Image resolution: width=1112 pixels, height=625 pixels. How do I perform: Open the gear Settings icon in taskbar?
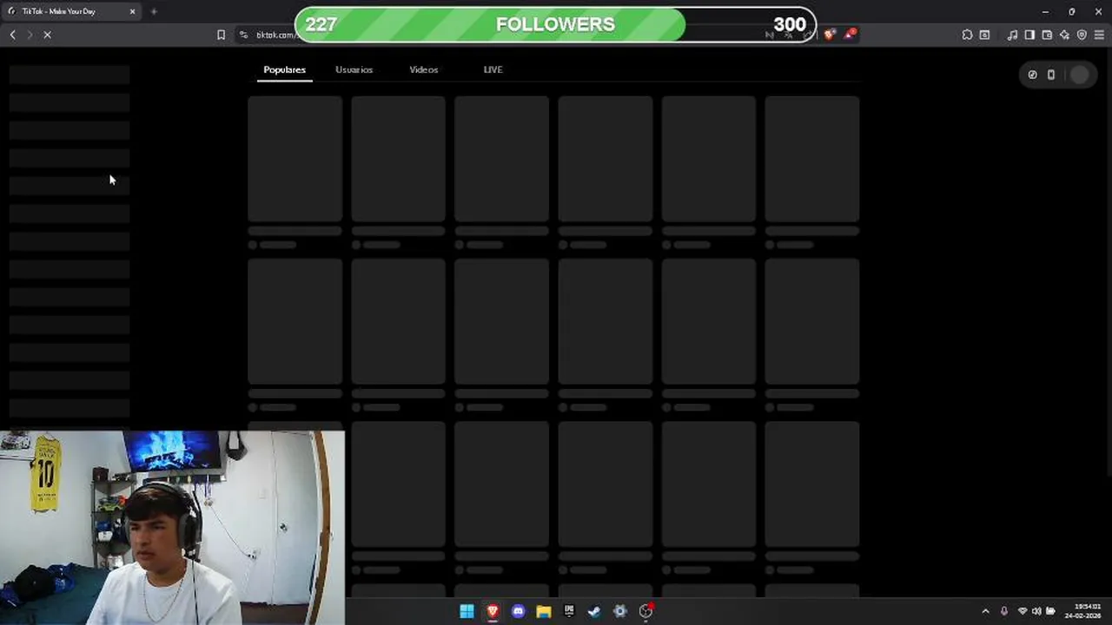coord(619,611)
